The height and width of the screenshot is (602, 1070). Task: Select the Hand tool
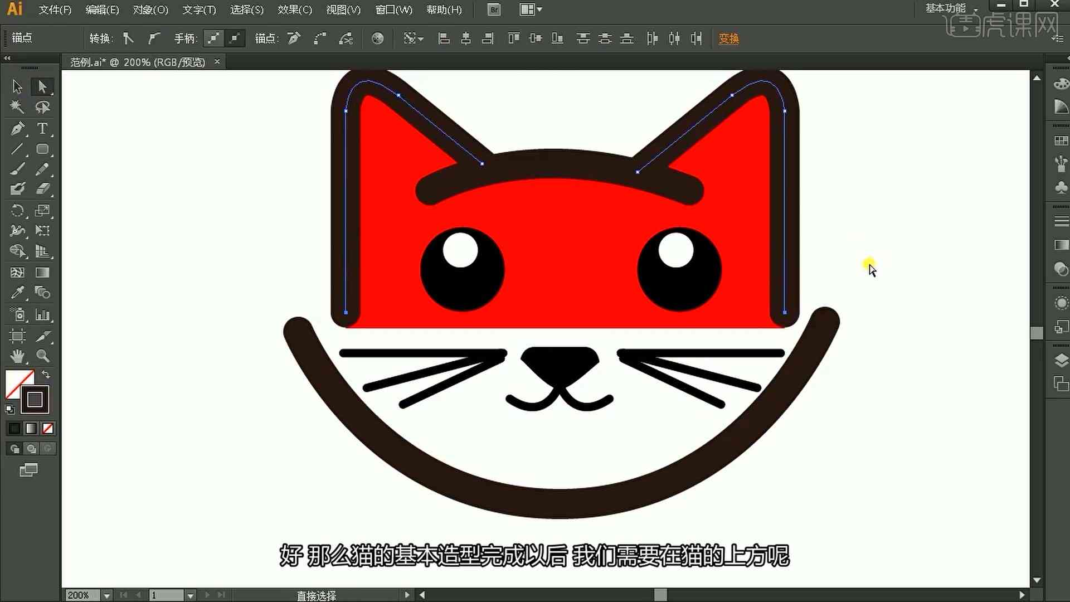tap(17, 356)
